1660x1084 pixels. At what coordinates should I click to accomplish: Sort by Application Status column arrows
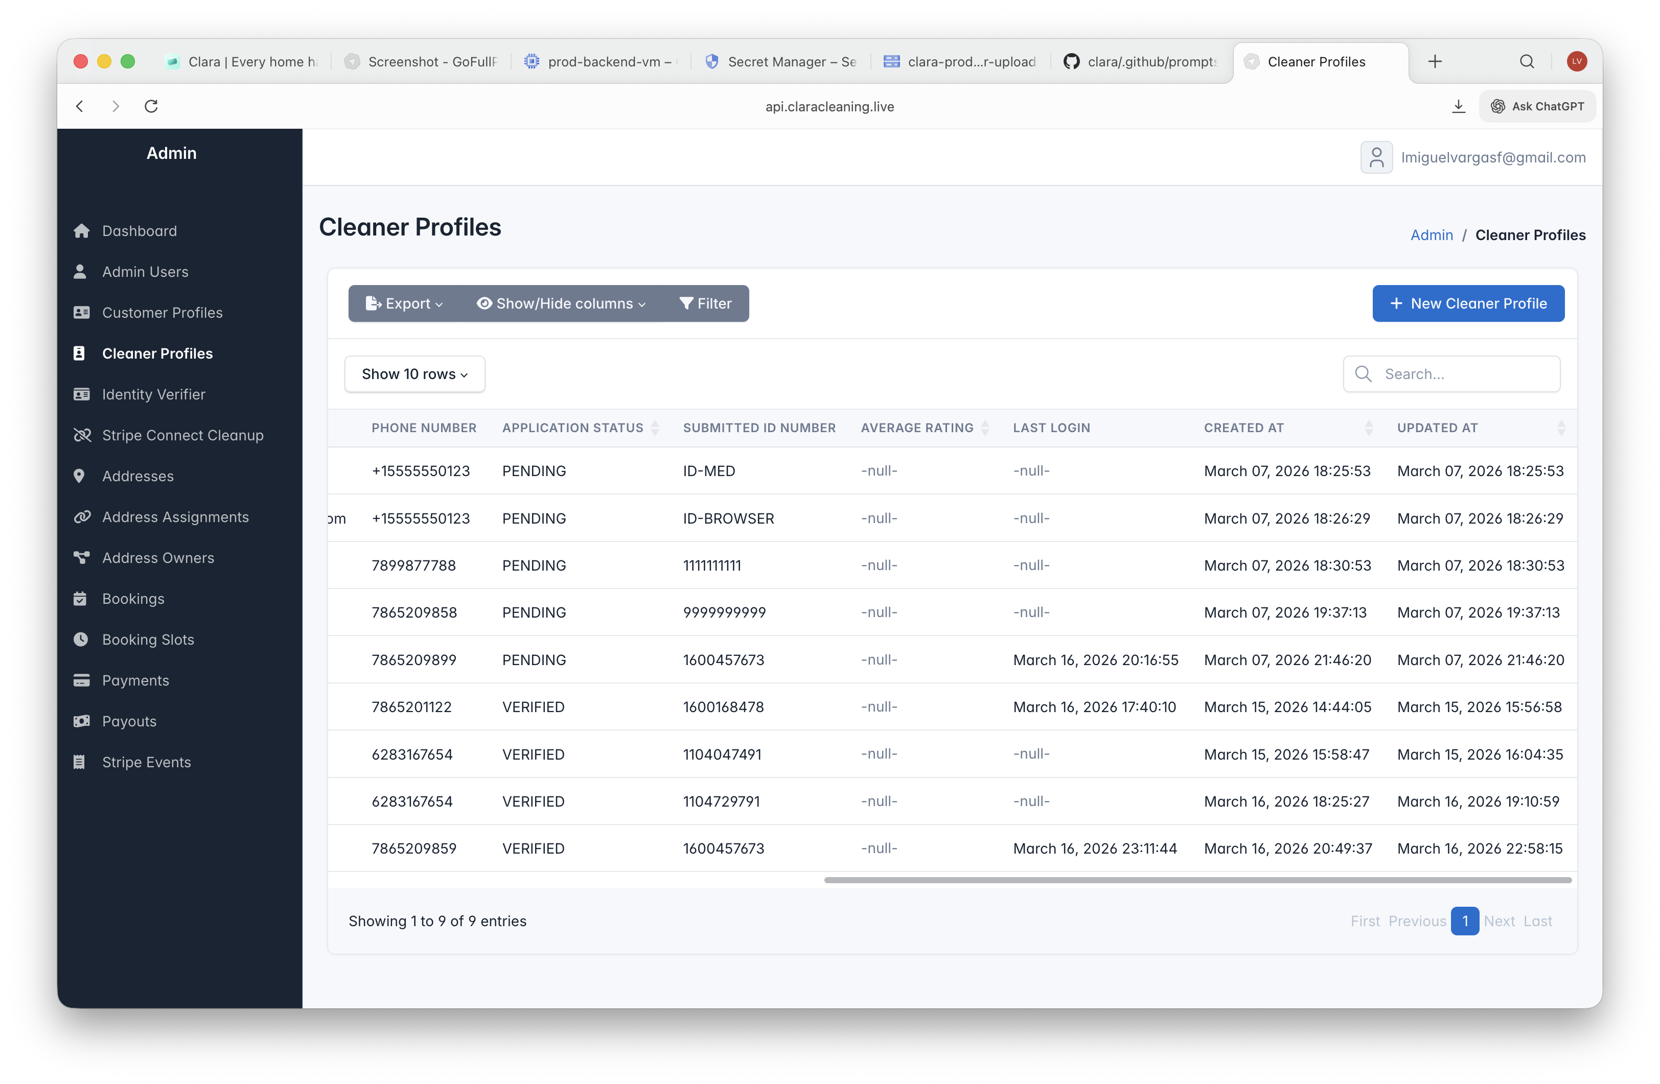655,428
